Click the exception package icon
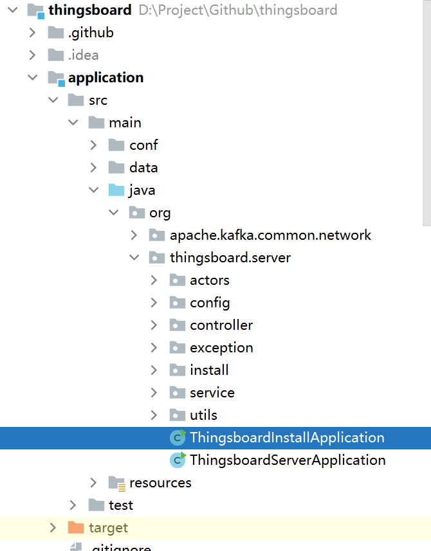The height and width of the screenshot is (551, 431). coord(177,348)
